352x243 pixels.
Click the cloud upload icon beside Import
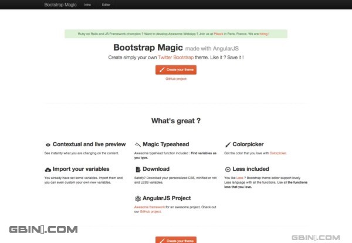coord(48,170)
